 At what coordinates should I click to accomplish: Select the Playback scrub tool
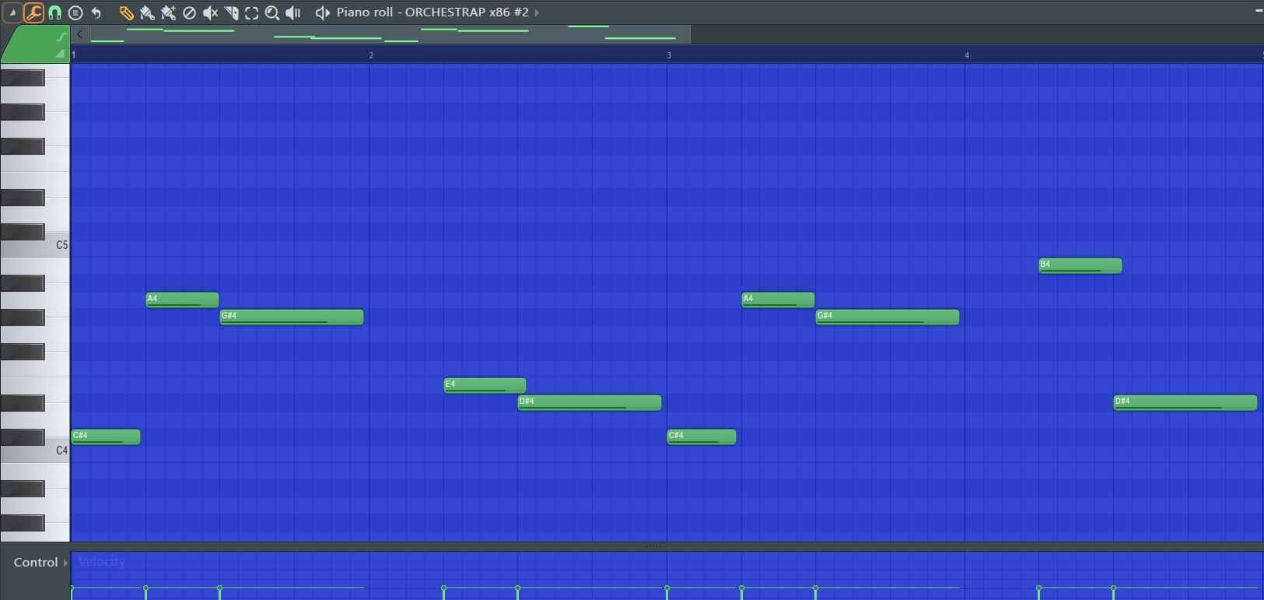tap(293, 12)
